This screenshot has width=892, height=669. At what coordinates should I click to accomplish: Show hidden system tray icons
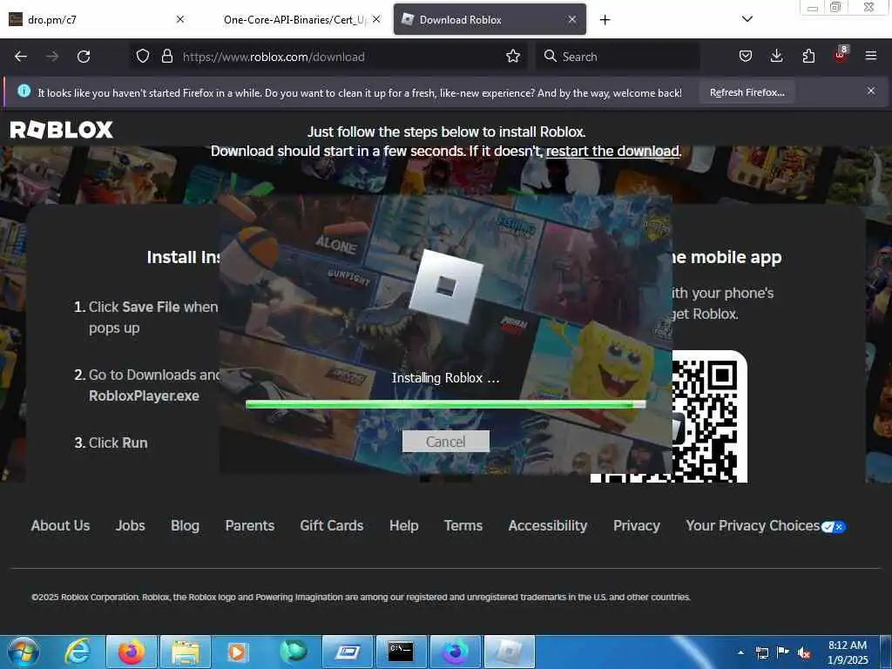[740, 652]
